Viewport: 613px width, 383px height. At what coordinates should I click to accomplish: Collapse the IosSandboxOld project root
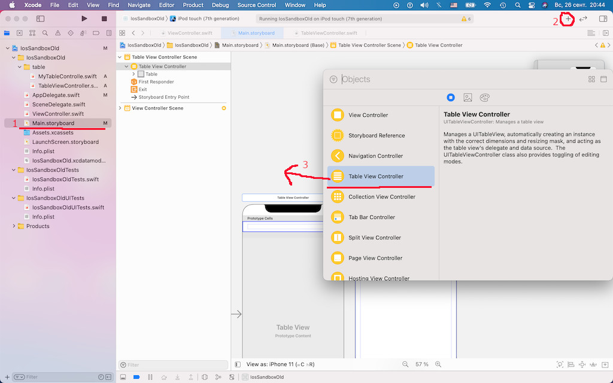point(7,48)
